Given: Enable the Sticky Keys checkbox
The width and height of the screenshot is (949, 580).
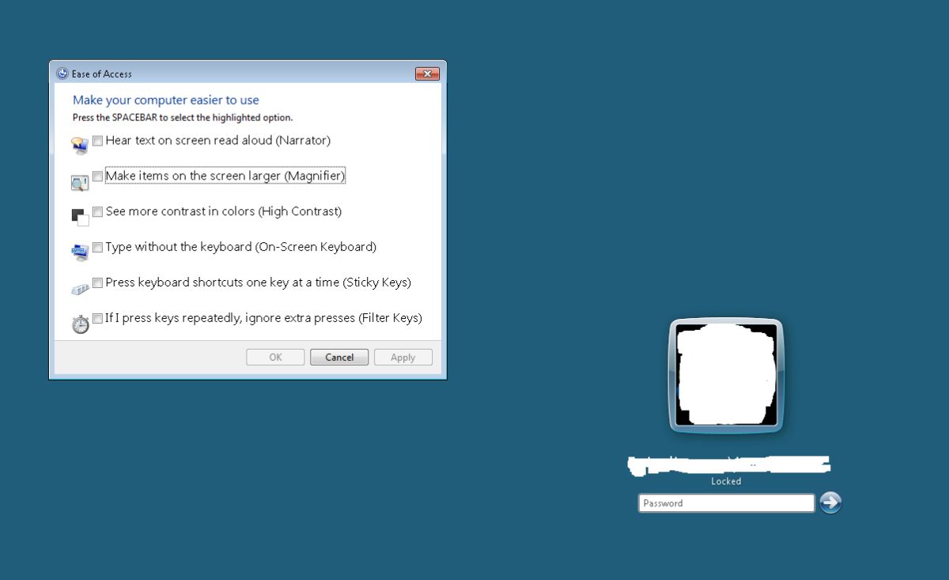Looking at the screenshot, I should [97, 282].
